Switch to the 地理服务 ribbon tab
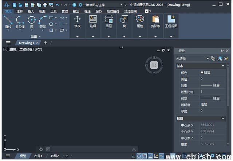 click(113, 11)
